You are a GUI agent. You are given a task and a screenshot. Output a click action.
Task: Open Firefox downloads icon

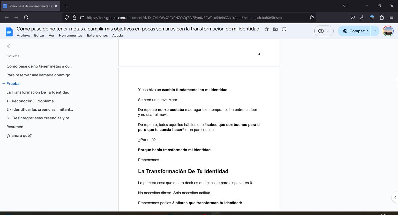click(x=362, y=17)
